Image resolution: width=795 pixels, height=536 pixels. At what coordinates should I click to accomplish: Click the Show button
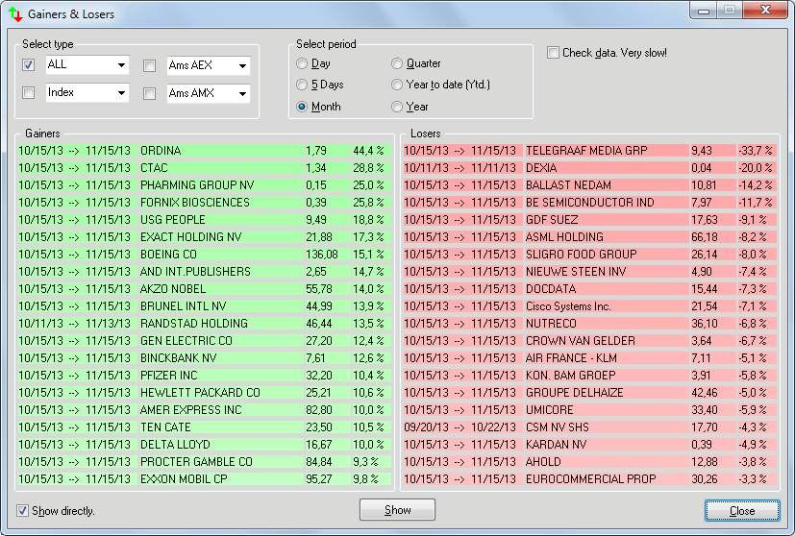(398, 510)
